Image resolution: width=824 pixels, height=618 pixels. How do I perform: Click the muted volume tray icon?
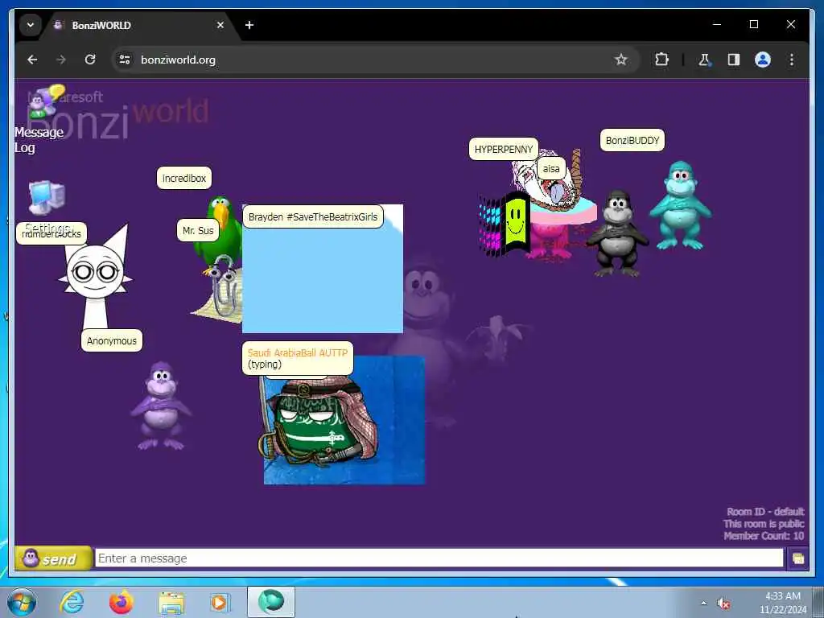[x=724, y=604]
